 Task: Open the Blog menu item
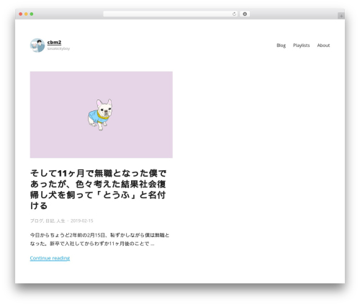pyautogui.click(x=281, y=45)
